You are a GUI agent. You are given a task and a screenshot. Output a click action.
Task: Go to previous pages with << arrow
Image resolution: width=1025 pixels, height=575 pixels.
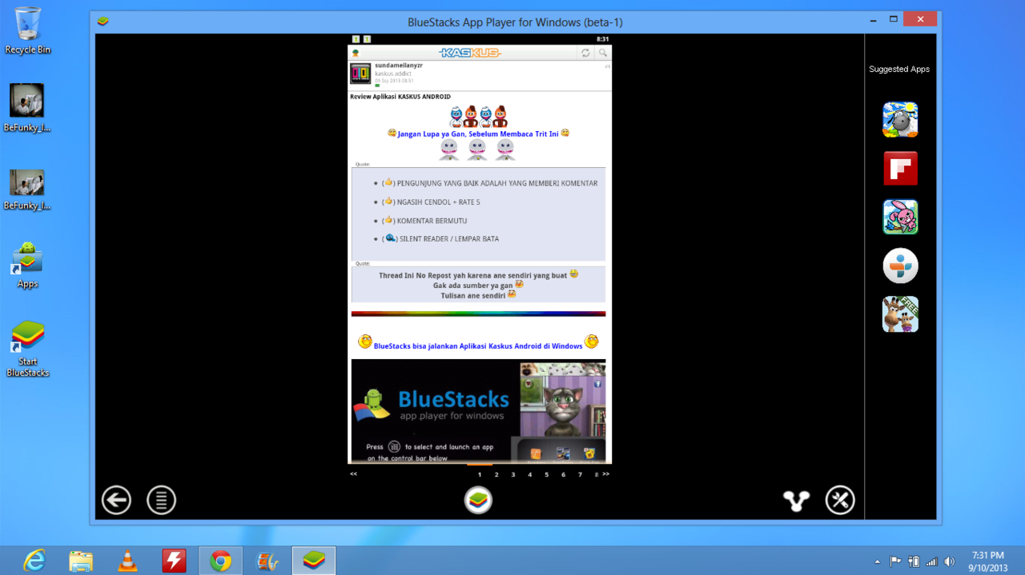(353, 473)
